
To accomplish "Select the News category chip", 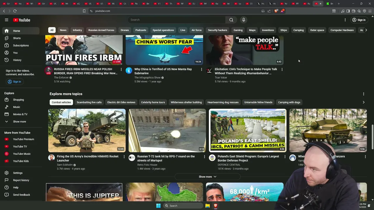I will (63, 30).
